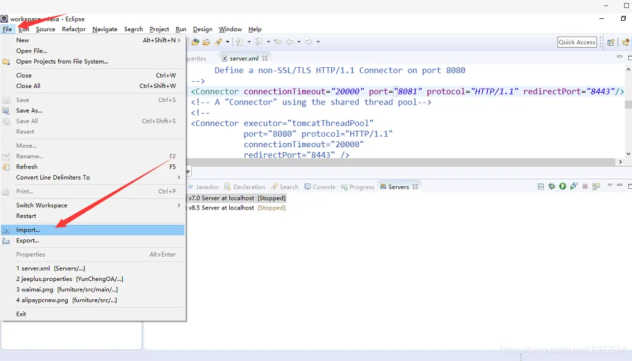Image resolution: width=632 pixels, height=361 pixels.
Task: Click the Last Edit Location icon
Action: point(278,42)
